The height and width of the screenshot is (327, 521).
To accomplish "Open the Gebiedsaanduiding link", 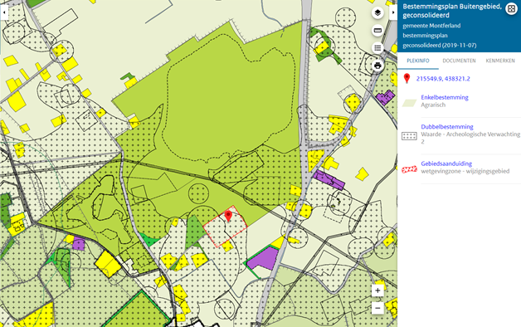I will [x=446, y=163].
